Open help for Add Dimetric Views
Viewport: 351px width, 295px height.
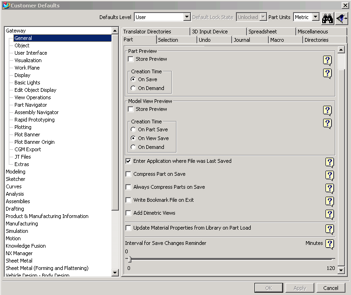coord(330,214)
